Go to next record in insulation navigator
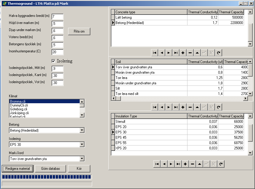The image size is (255, 189). click(171, 164)
